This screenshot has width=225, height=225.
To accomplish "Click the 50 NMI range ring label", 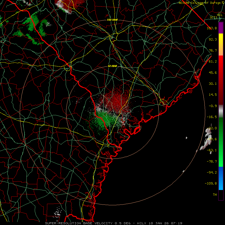I will pyautogui.click(x=112, y=66).
